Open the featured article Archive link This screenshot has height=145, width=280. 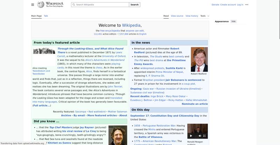[x=66, y=116]
